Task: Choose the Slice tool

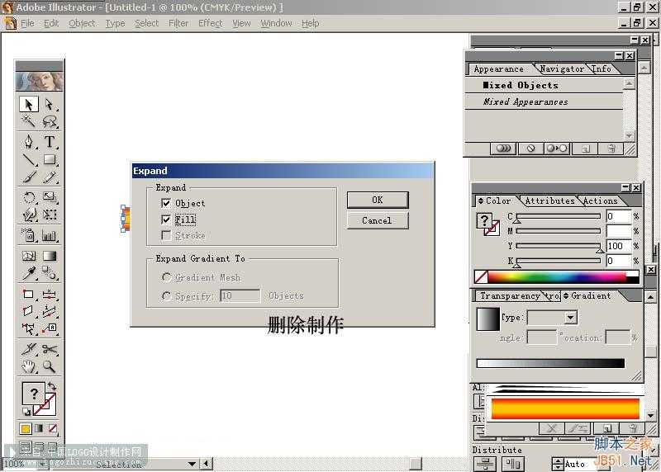Action: [29, 349]
